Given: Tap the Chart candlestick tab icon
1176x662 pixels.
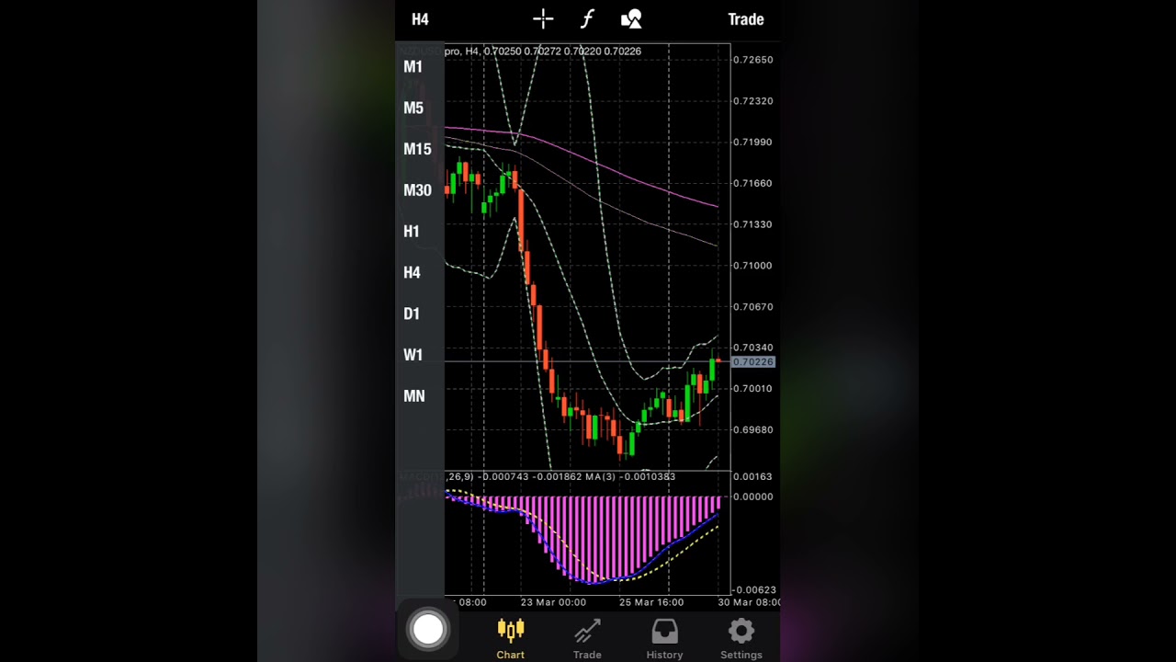Looking at the screenshot, I should (x=510, y=631).
